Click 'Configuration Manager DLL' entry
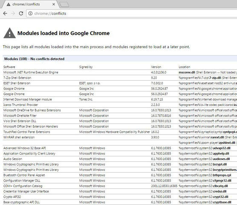237x205 pixels. [x=22, y=181]
